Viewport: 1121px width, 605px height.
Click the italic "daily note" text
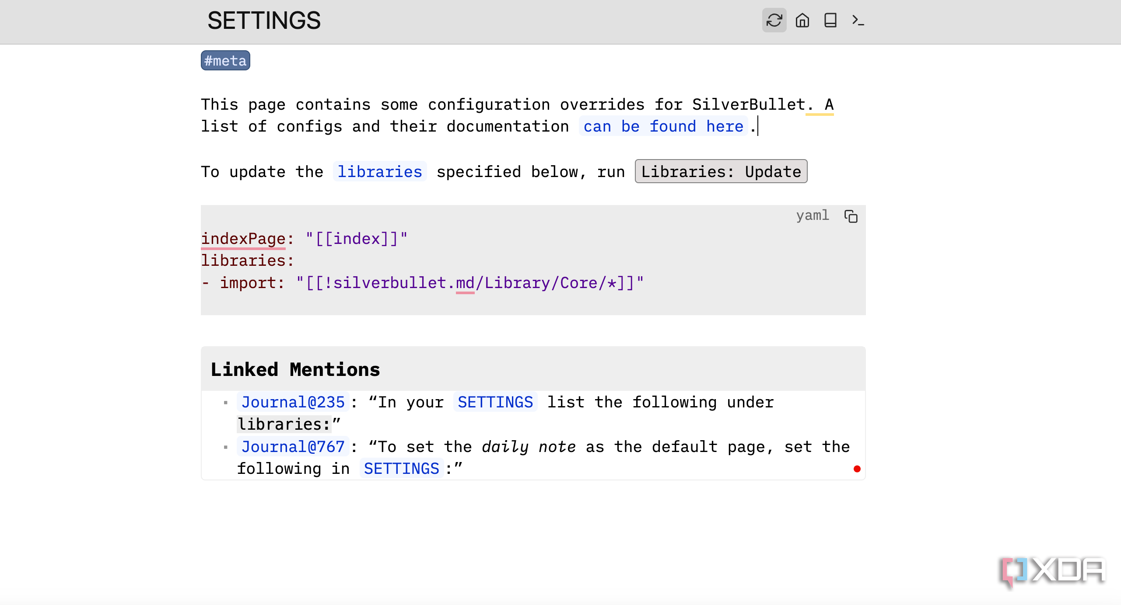tap(529, 446)
